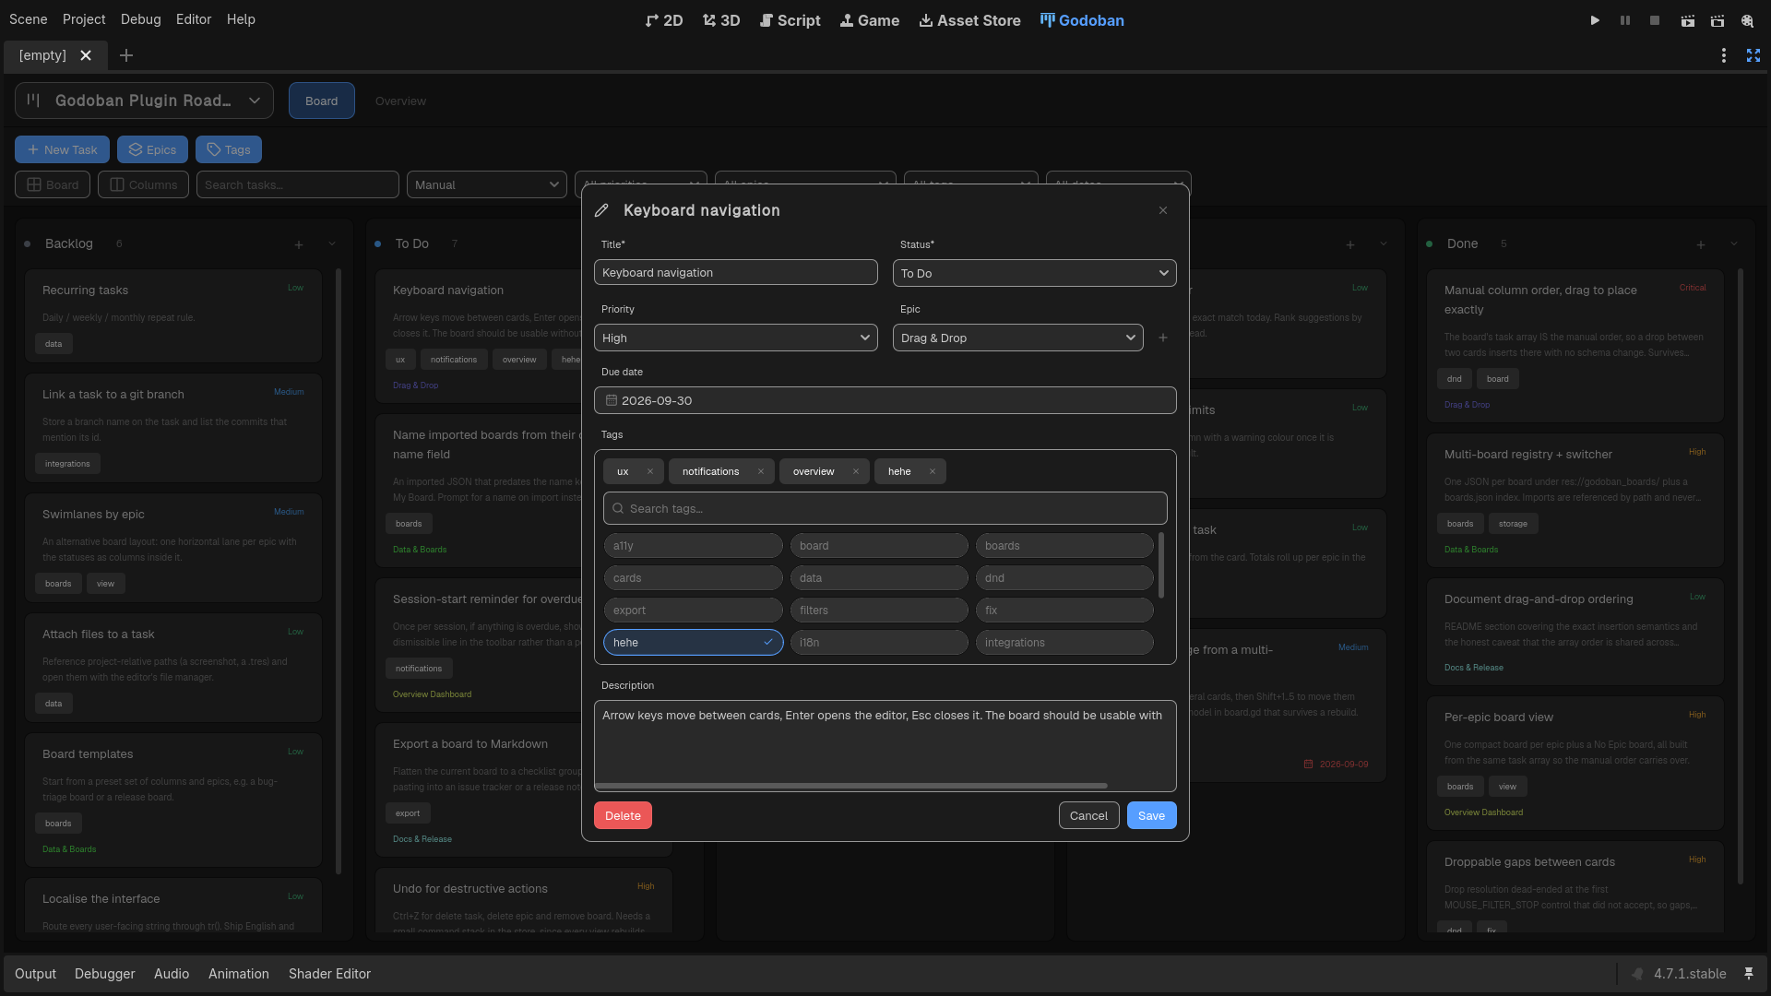Delete the Keyboard navigation task
This screenshot has width=1771, height=996.
(623, 815)
